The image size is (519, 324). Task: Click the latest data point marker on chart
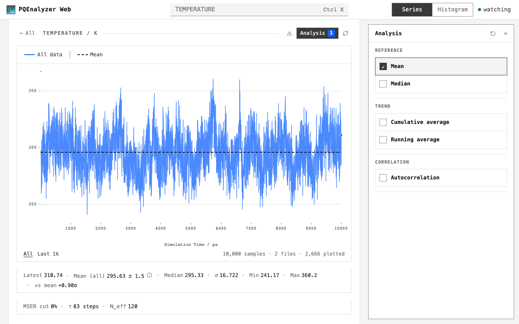click(341, 135)
